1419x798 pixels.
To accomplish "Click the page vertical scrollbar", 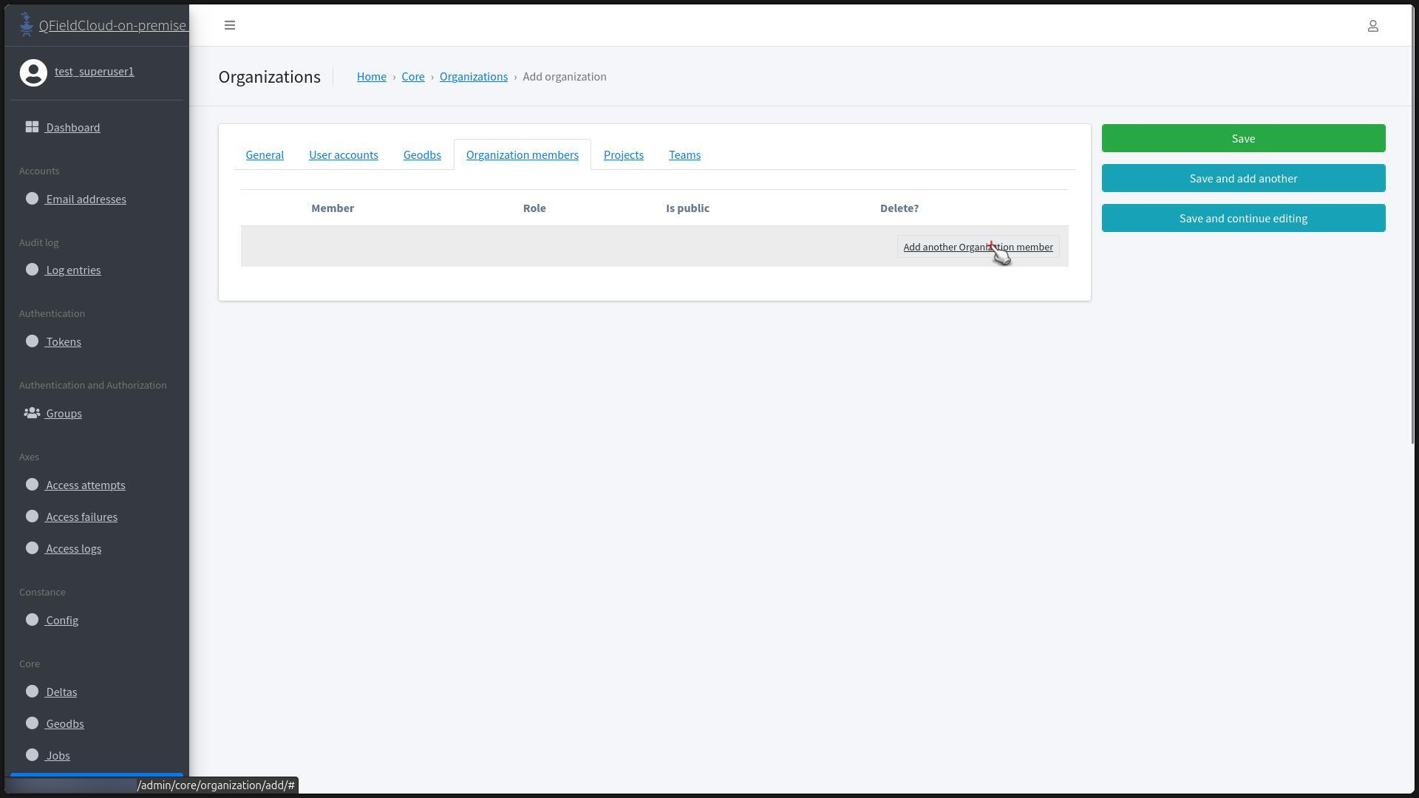I will click(x=1413, y=222).
